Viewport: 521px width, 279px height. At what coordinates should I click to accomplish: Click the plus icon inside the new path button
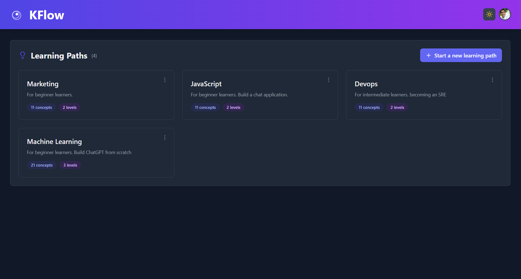coord(429,55)
